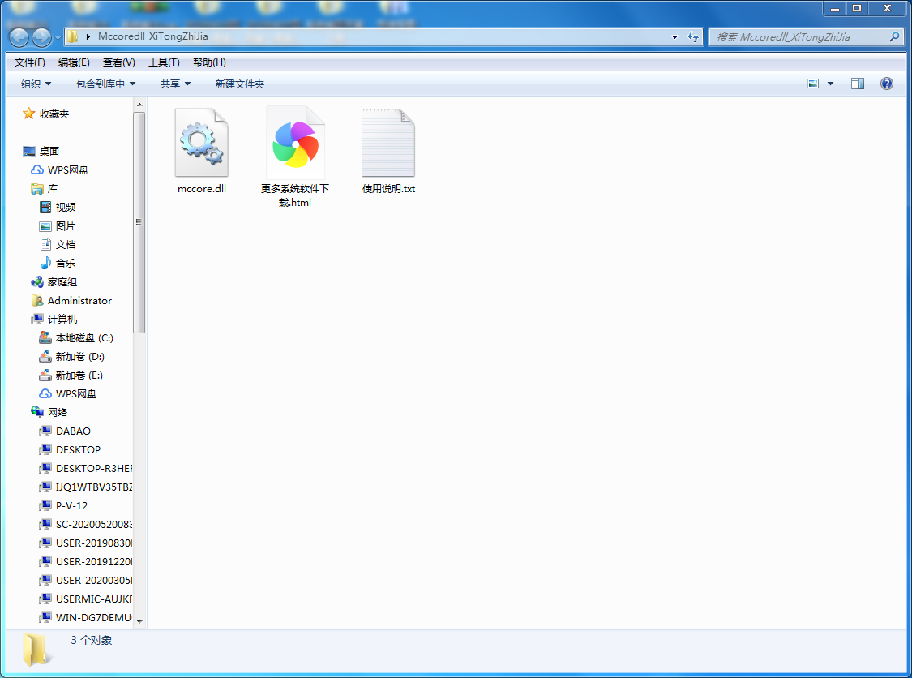912x678 pixels.
Task: Open the Help question mark icon
Action: coord(886,84)
